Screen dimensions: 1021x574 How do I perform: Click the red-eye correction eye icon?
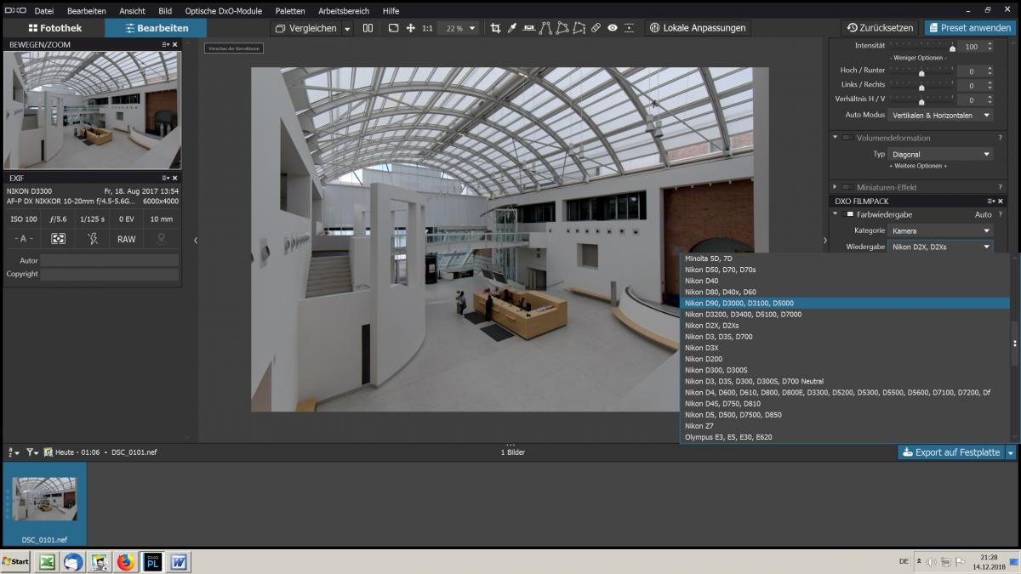click(613, 28)
